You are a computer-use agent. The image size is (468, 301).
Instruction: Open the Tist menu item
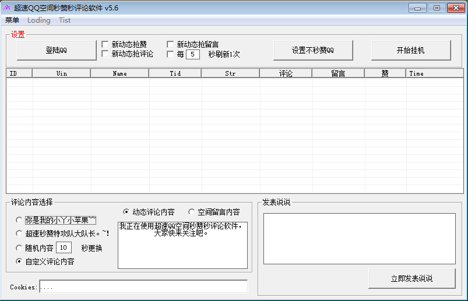[65, 20]
